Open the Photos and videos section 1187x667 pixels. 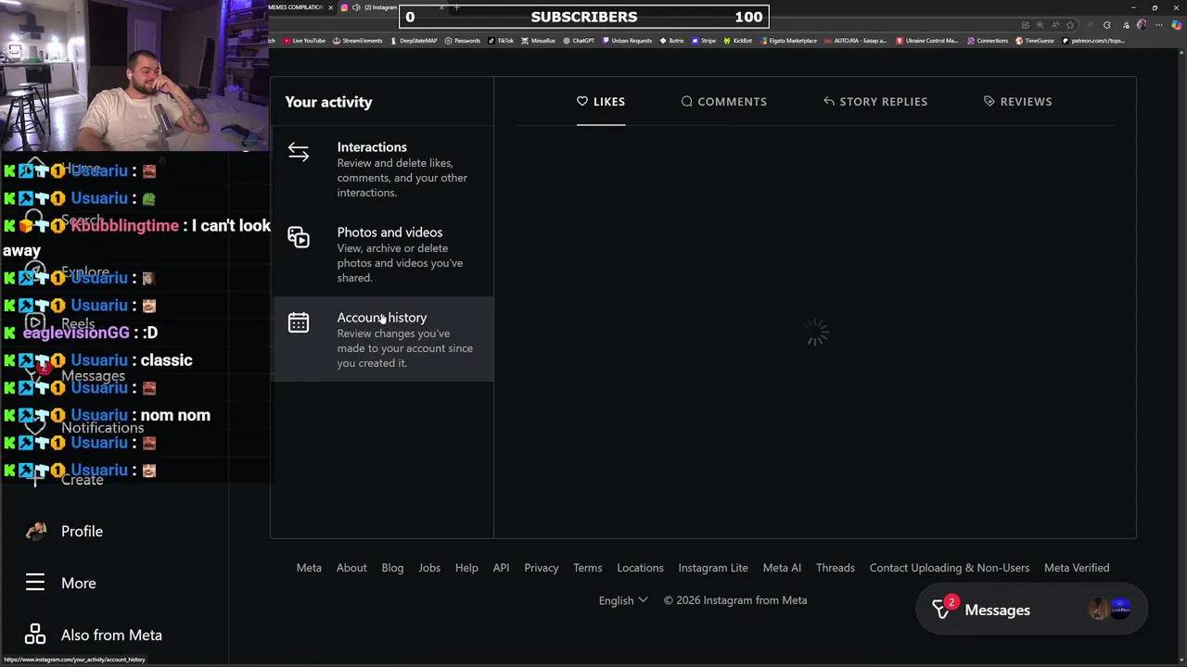pyautogui.click(x=382, y=255)
